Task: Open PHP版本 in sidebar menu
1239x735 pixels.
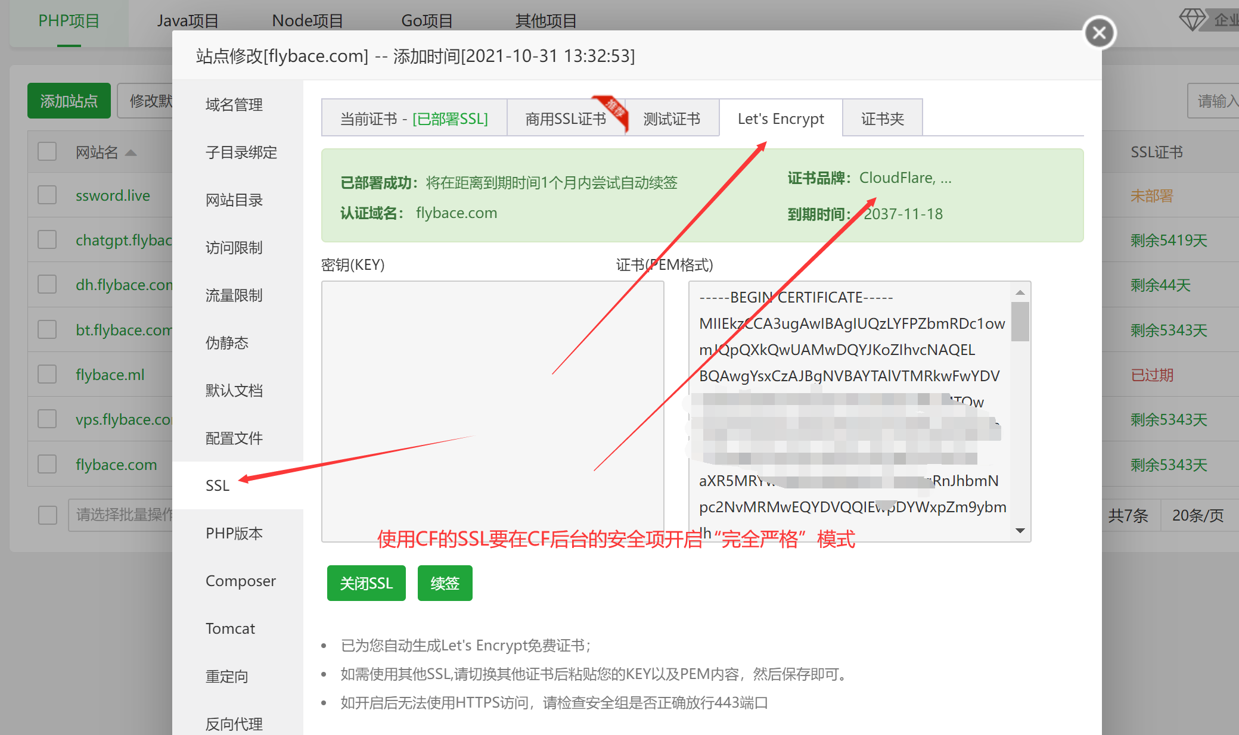Action: coord(234,533)
